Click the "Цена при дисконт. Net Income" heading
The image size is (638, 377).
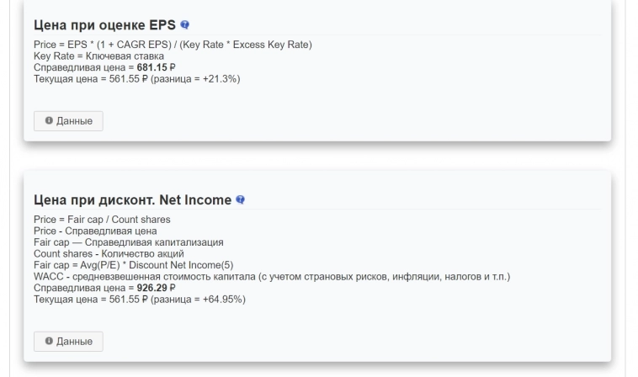pos(132,200)
